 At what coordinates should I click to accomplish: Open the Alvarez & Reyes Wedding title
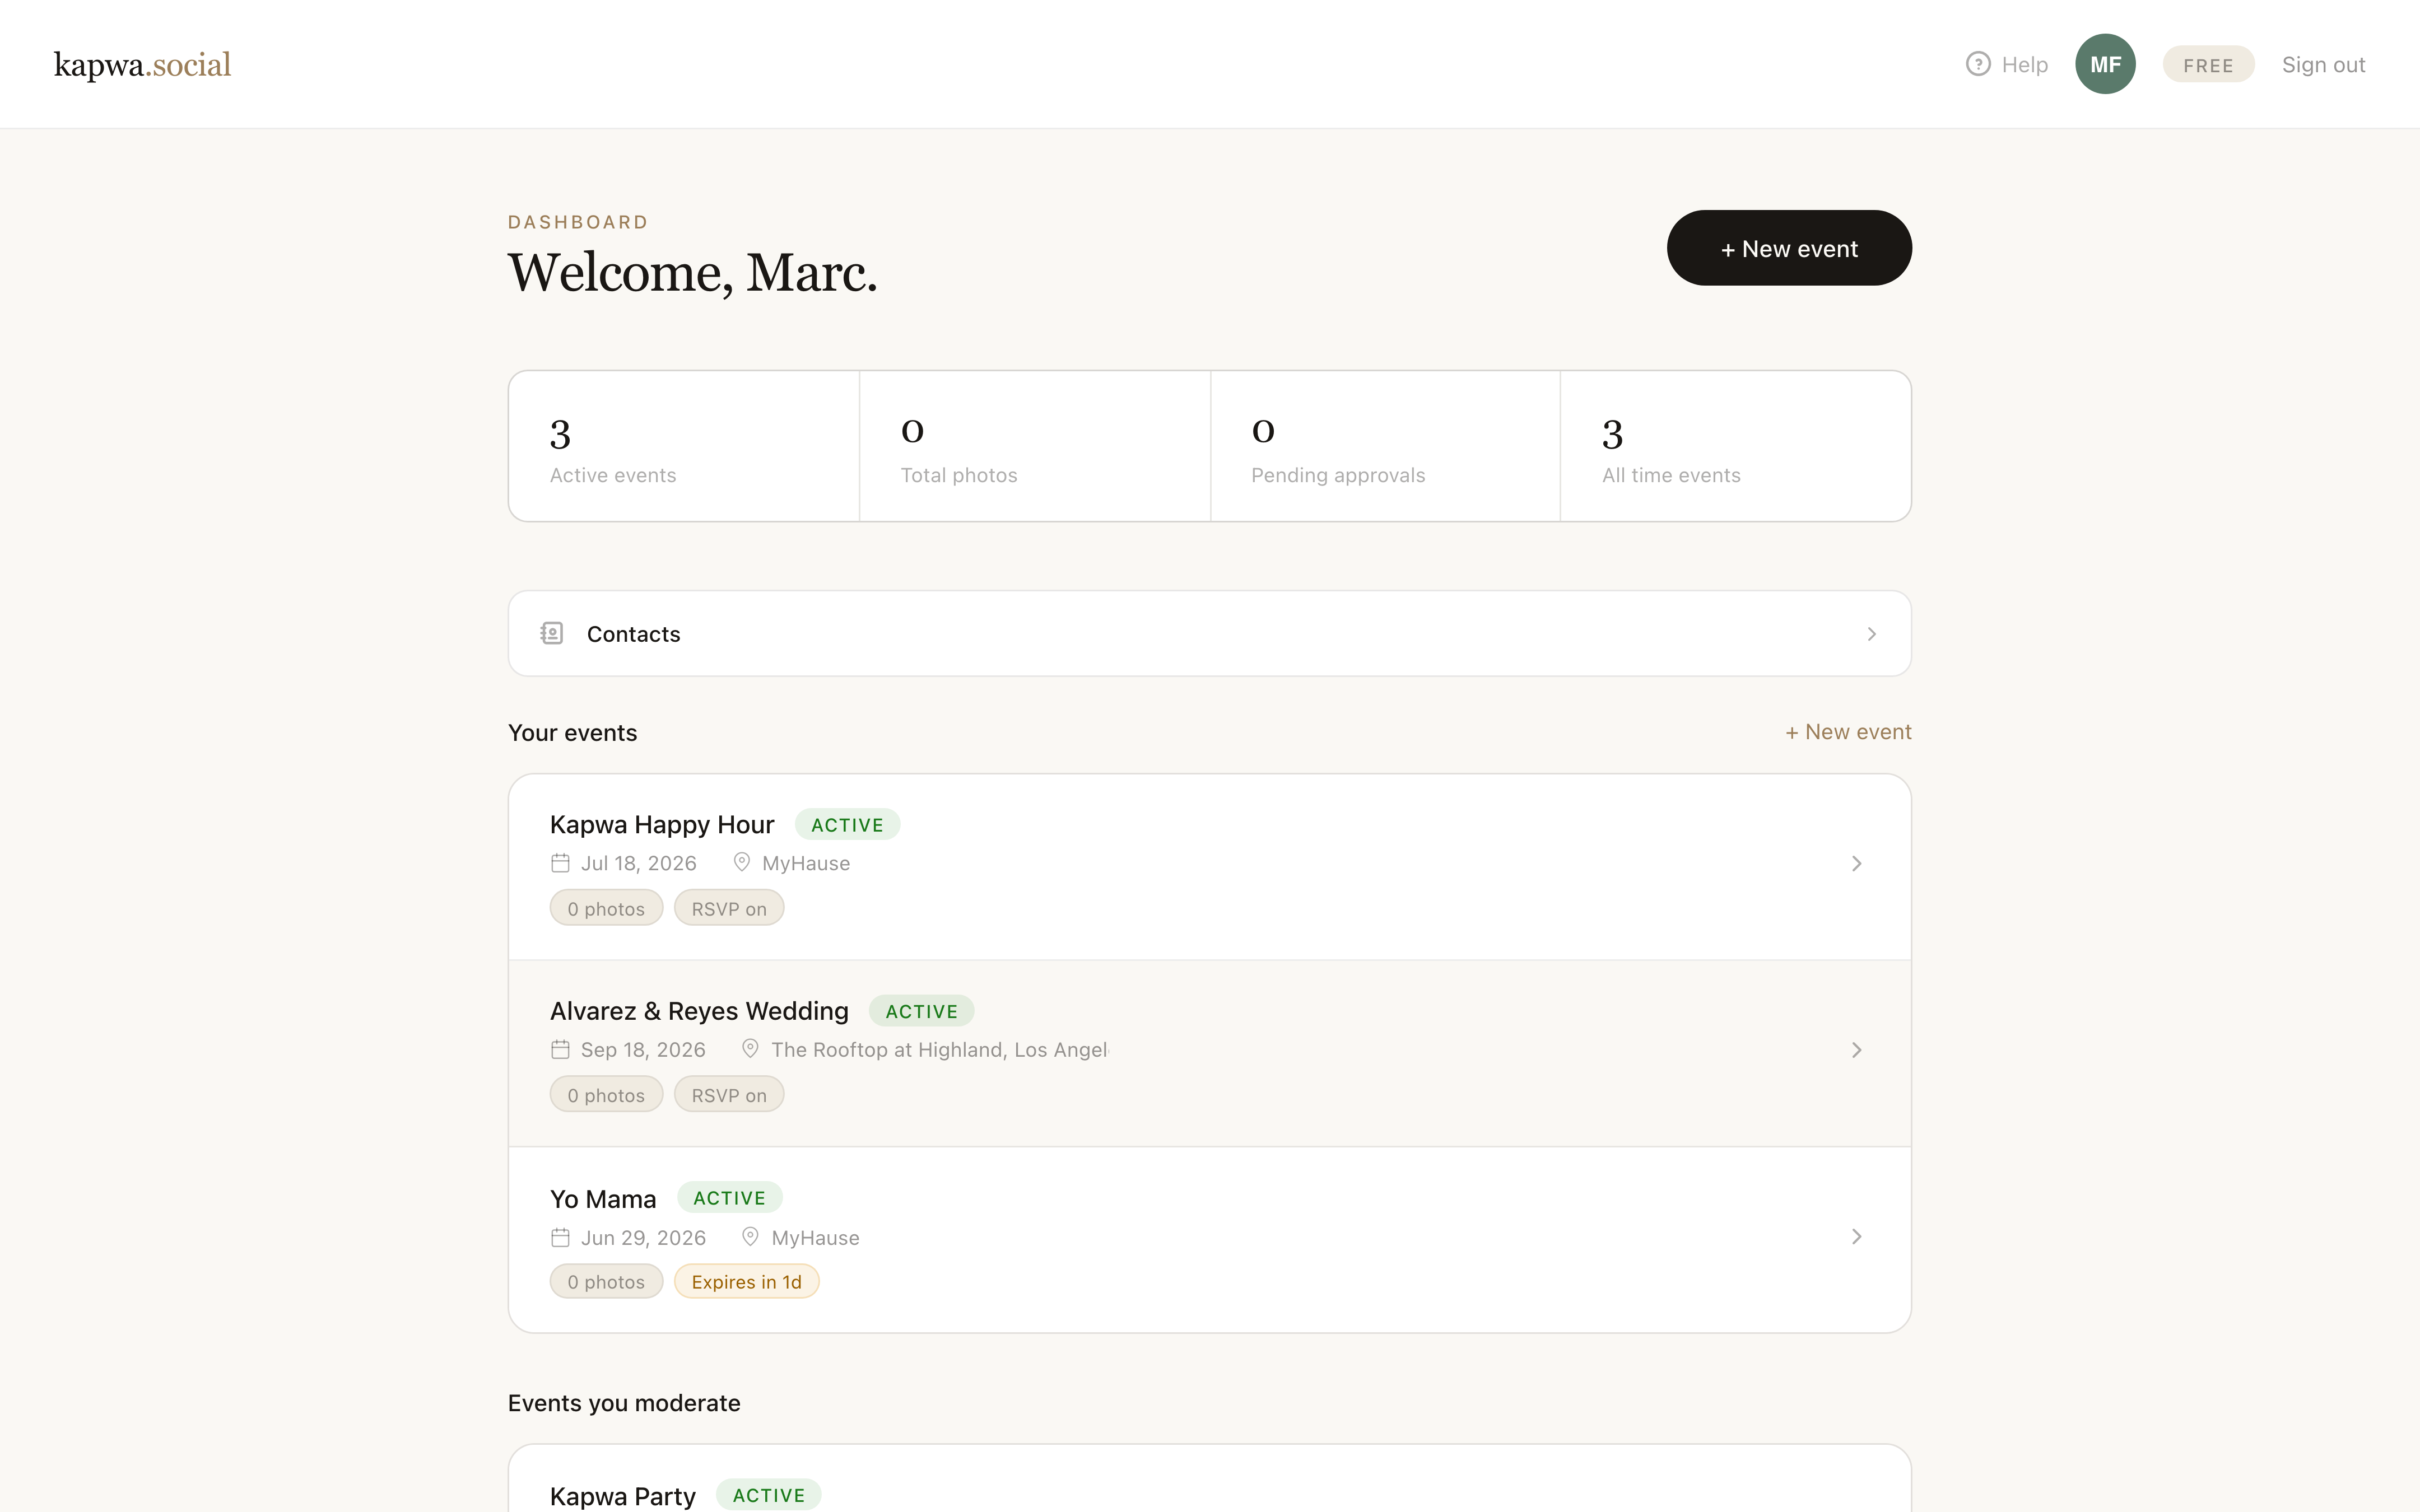click(699, 1011)
